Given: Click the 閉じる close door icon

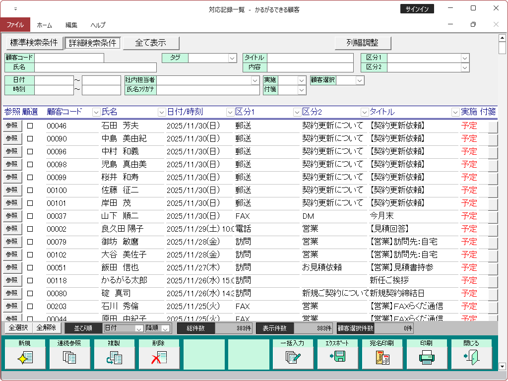Looking at the screenshot, I should 471,357.
